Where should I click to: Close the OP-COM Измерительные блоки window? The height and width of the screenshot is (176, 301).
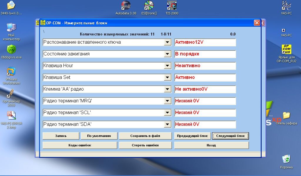click(x=257, y=23)
